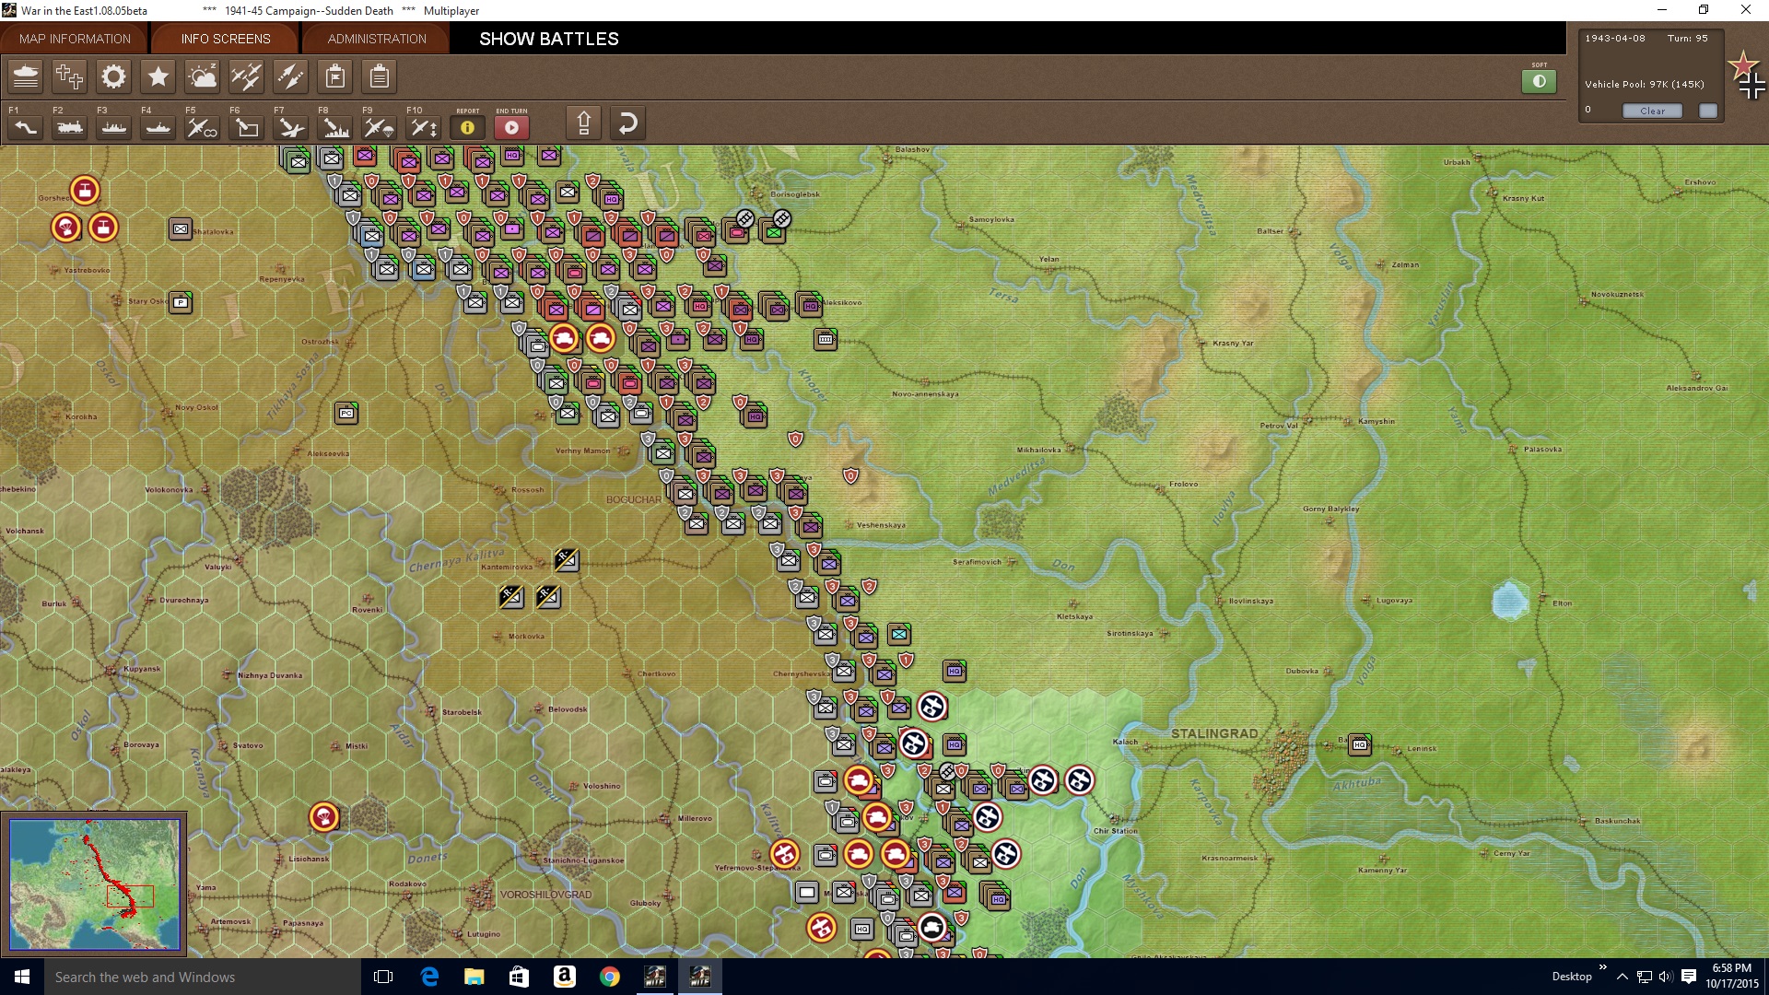
Task: Select the STALINGRAD city on the map
Action: [1214, 733]
